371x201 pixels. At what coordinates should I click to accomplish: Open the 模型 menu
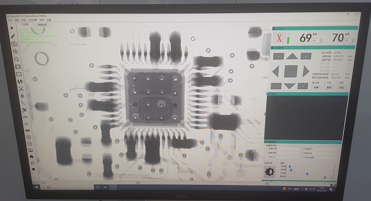(x=17, y=20)
